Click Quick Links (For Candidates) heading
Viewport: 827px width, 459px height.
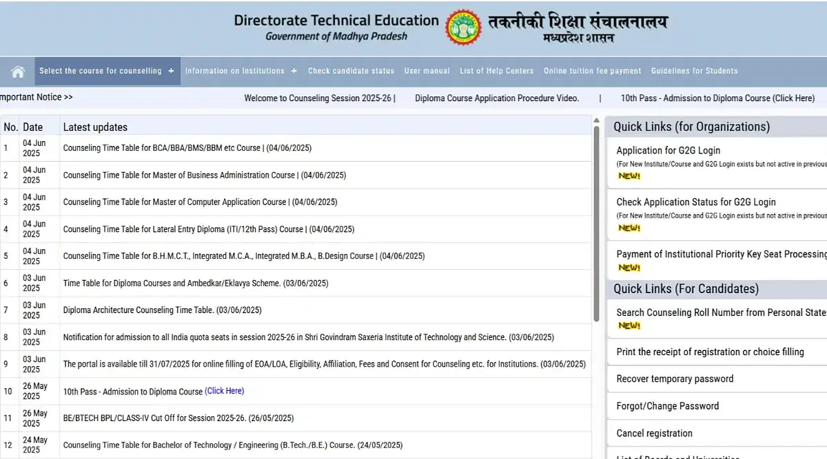click(686, 289)
